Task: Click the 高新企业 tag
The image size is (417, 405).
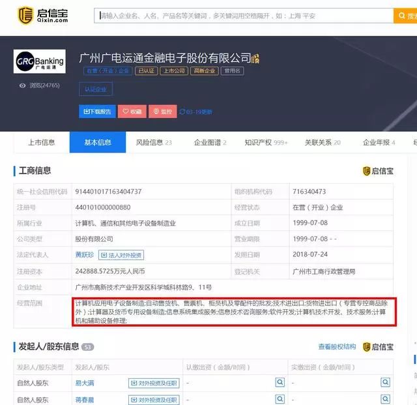Action: [x=204, y=71]
